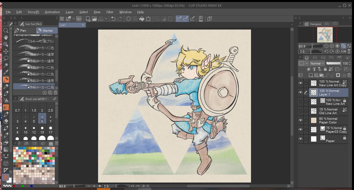Image resolution: width=354 pixels, height=190 pixels.
Task: Click the Clip Studio spiral icon
Action: tap(79, 19)
